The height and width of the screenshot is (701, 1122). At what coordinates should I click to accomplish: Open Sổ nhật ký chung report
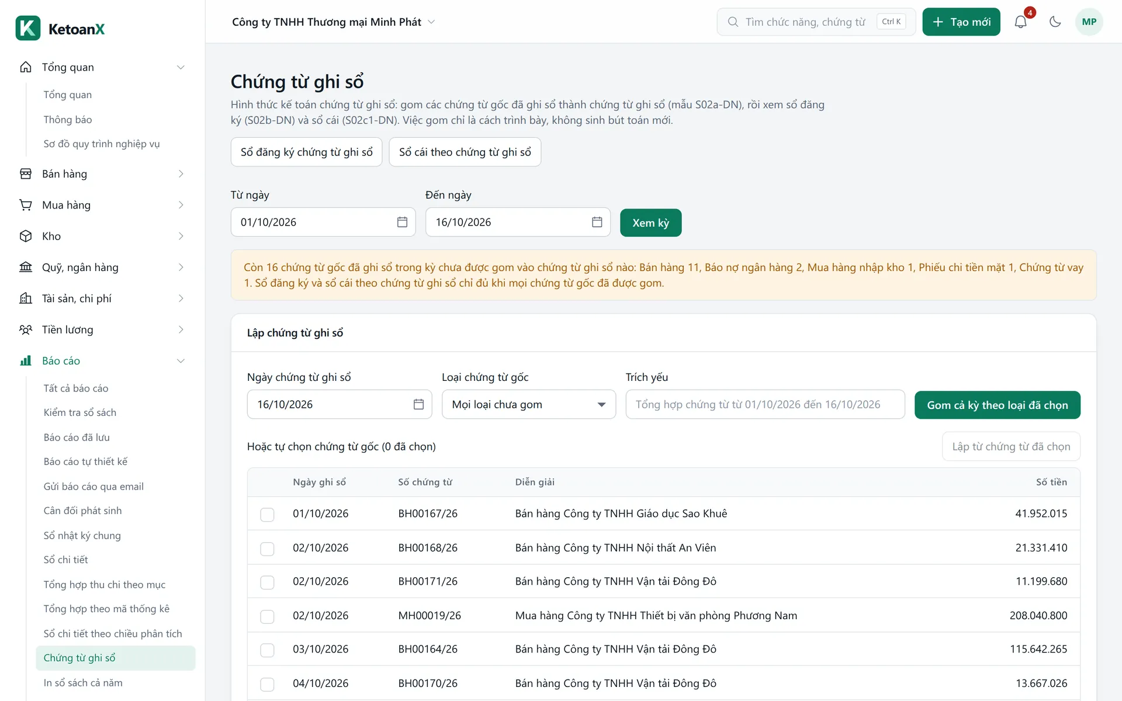click(x=82, y=535)
